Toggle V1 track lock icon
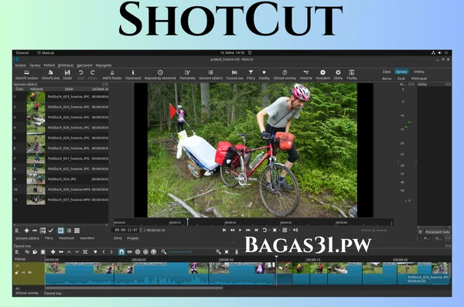Viewport: 464px width, 307px height. click(x=17, y=273)
